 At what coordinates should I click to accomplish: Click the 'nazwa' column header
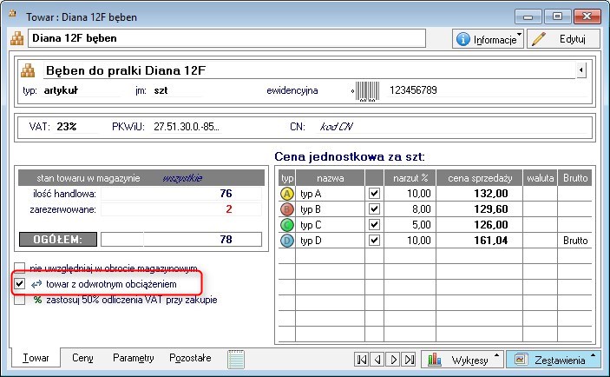click(330, 178)
